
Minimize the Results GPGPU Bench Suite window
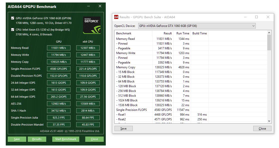click(x=245, y=17)
